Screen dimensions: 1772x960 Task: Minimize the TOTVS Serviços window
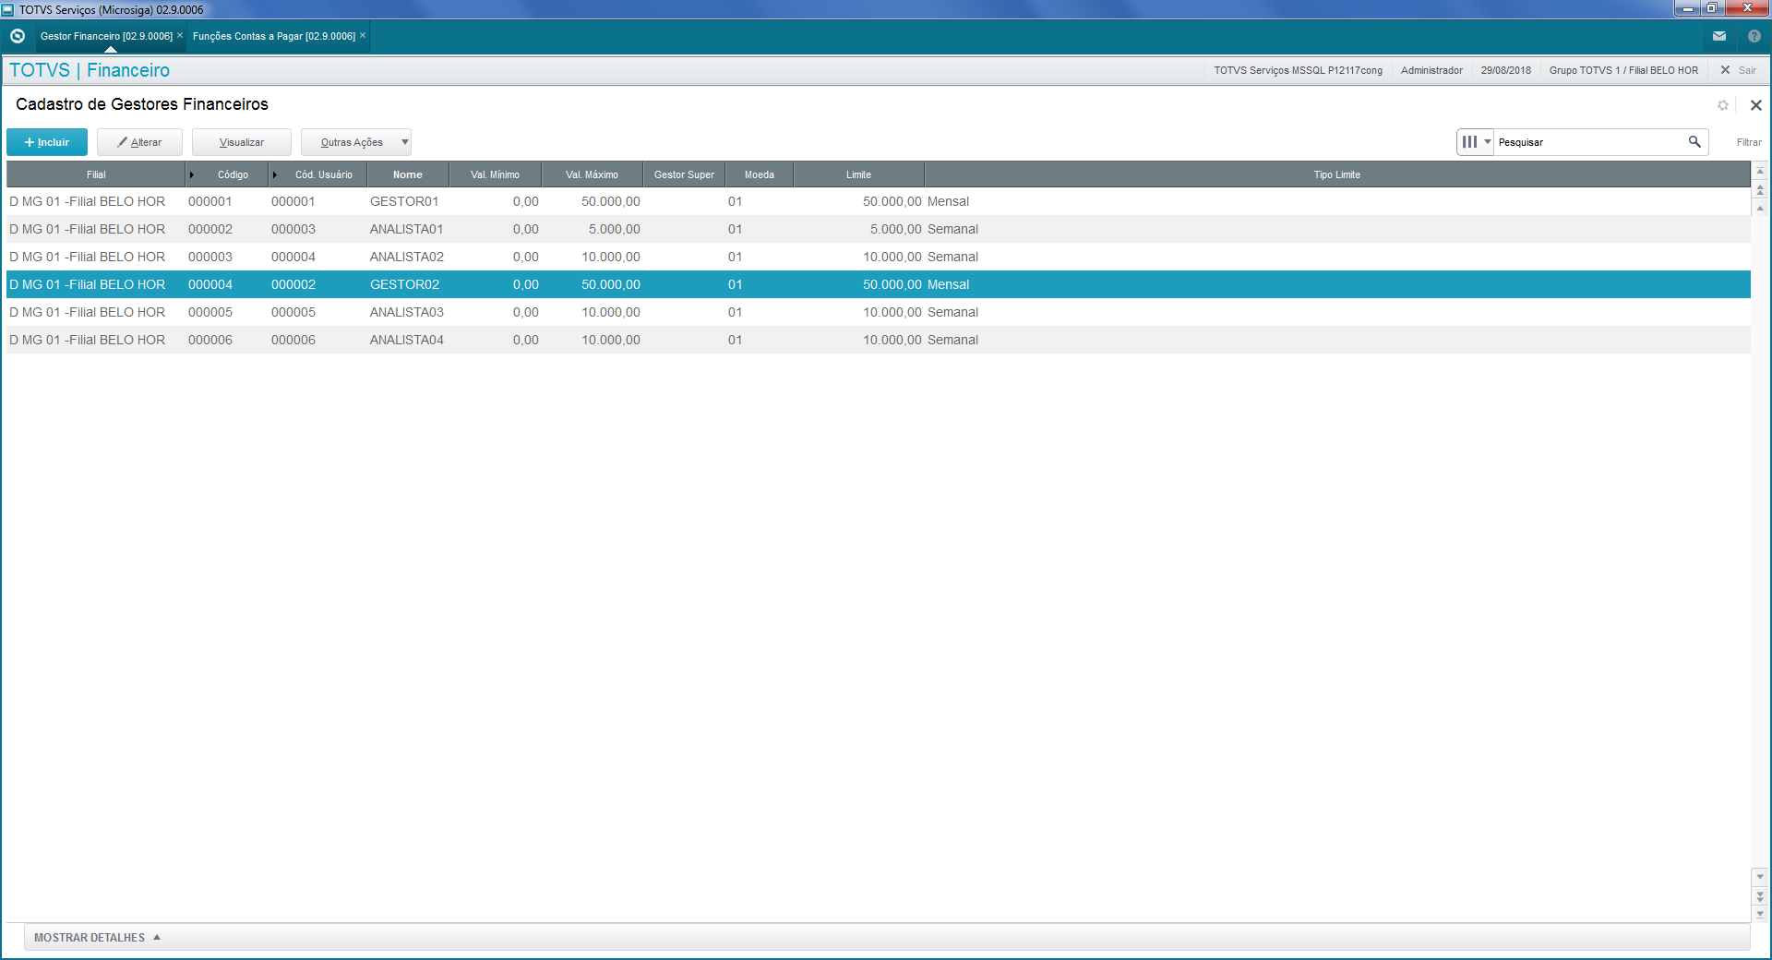1688,8
